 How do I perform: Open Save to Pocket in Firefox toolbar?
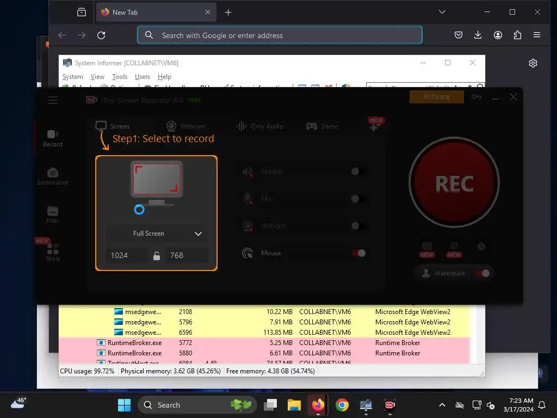[458, 35]
